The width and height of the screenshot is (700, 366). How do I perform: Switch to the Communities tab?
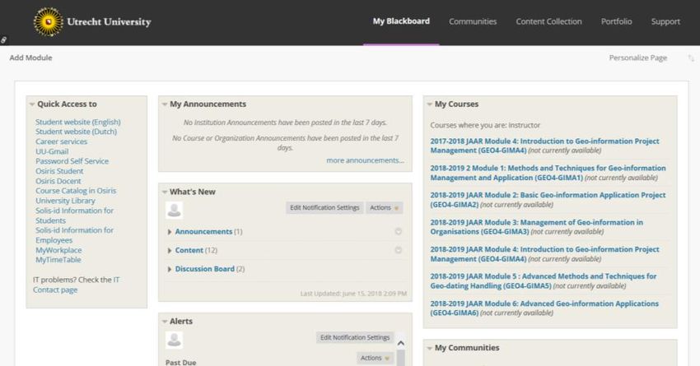coord(473,21)
